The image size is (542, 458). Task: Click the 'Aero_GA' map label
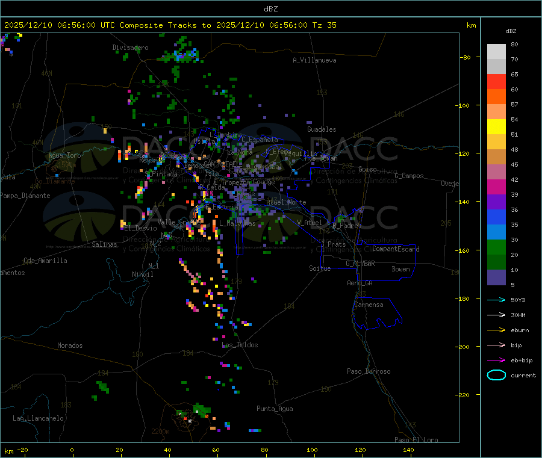(x=360, y=283)
